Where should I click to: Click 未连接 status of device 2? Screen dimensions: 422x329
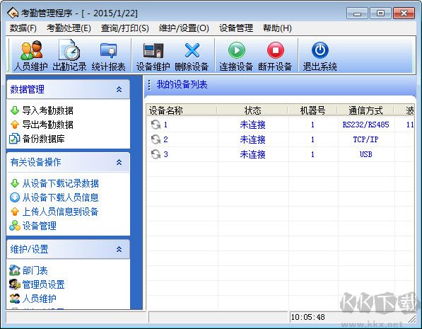[x=253, y=139]
